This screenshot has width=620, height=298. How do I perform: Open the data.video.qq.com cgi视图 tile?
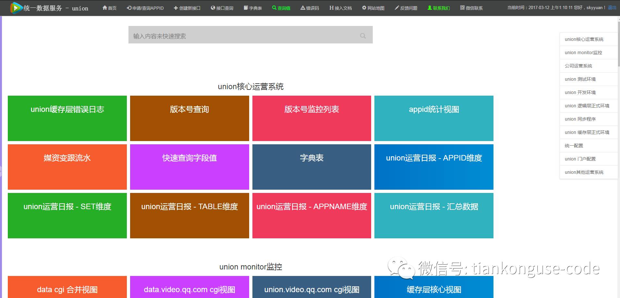tap(189, 287)
